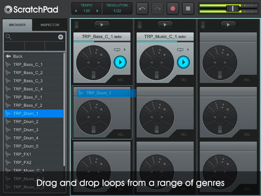
Task: Play the first column with its play button
Action: point(102,24)
